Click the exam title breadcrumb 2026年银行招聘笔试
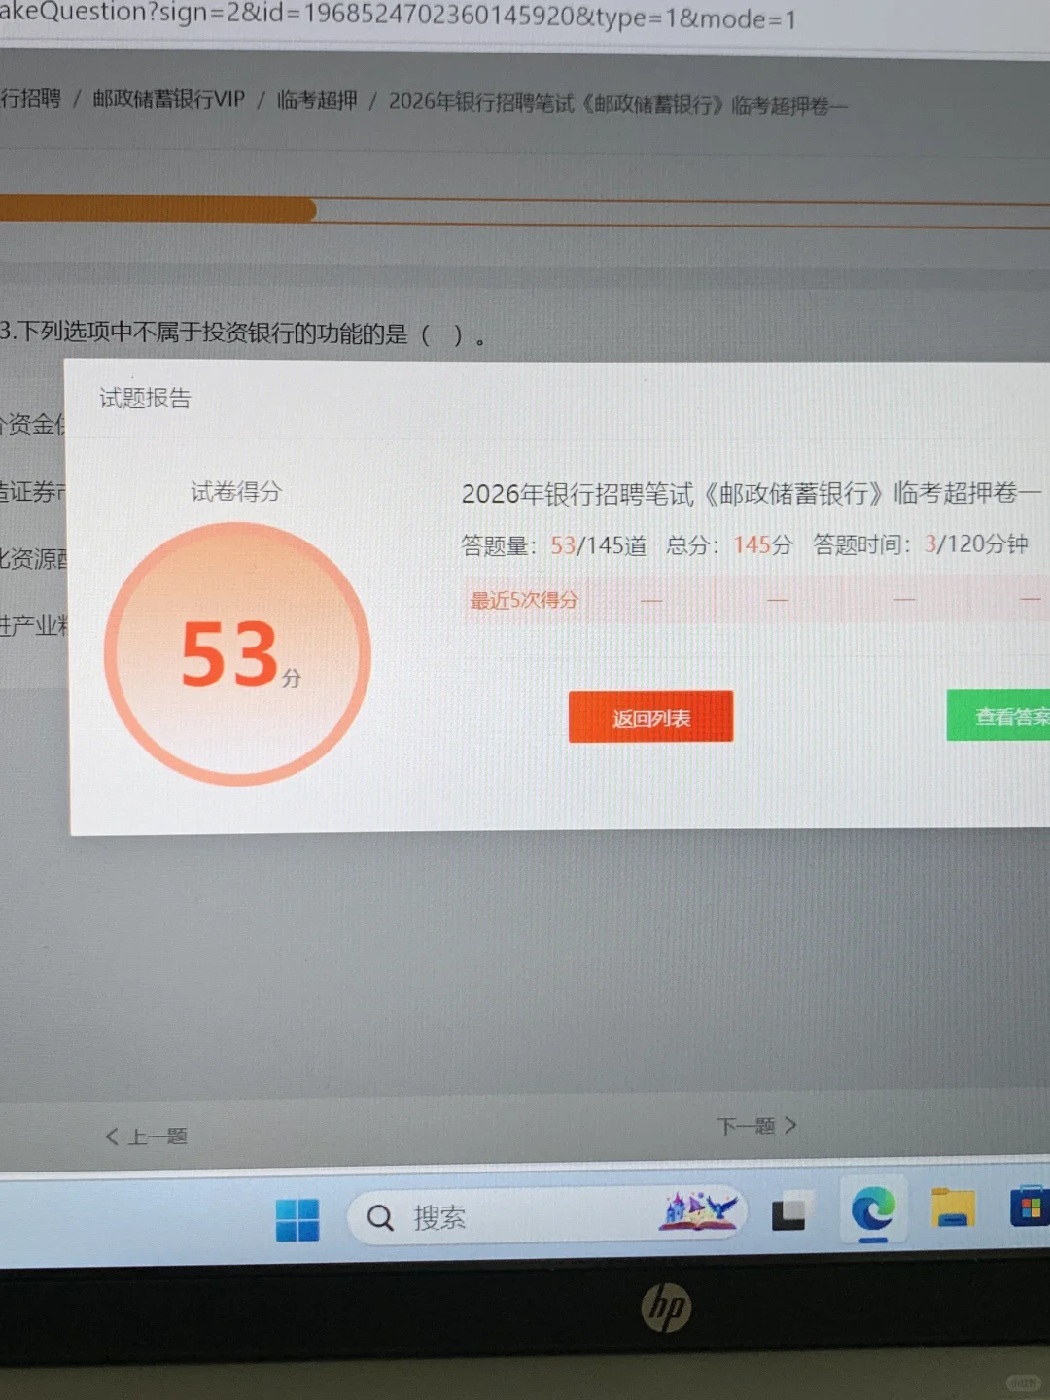The width and height of the screenshot is (1050, 1400). tap(618, 103)
